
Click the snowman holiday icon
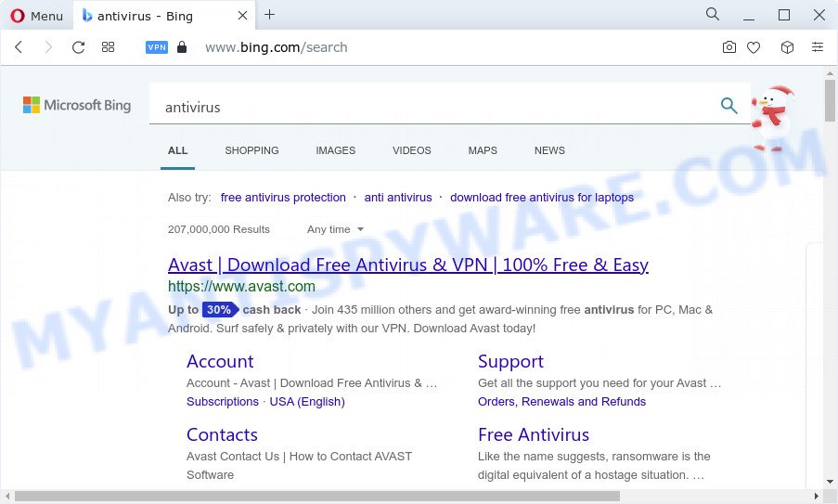click(771, 119)
